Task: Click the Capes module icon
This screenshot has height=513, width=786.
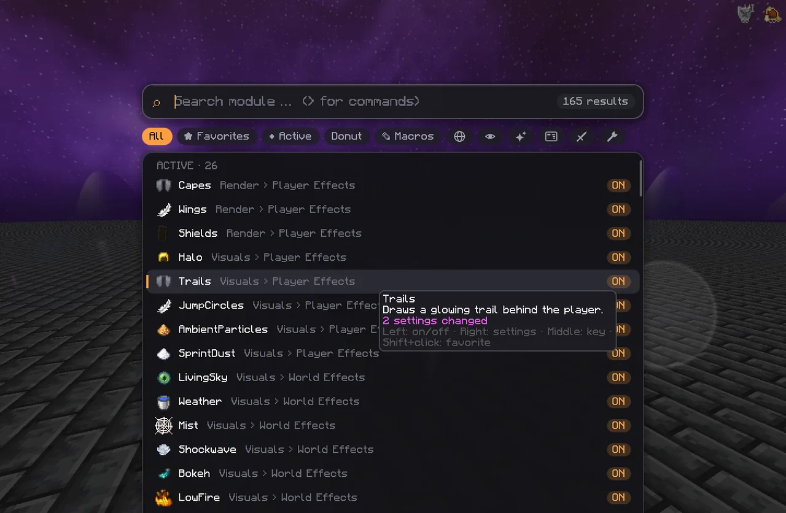Action: (163, 185)
